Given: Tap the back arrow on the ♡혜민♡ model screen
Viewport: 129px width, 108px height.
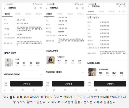Looking at the screenshot, I should 47,8.
